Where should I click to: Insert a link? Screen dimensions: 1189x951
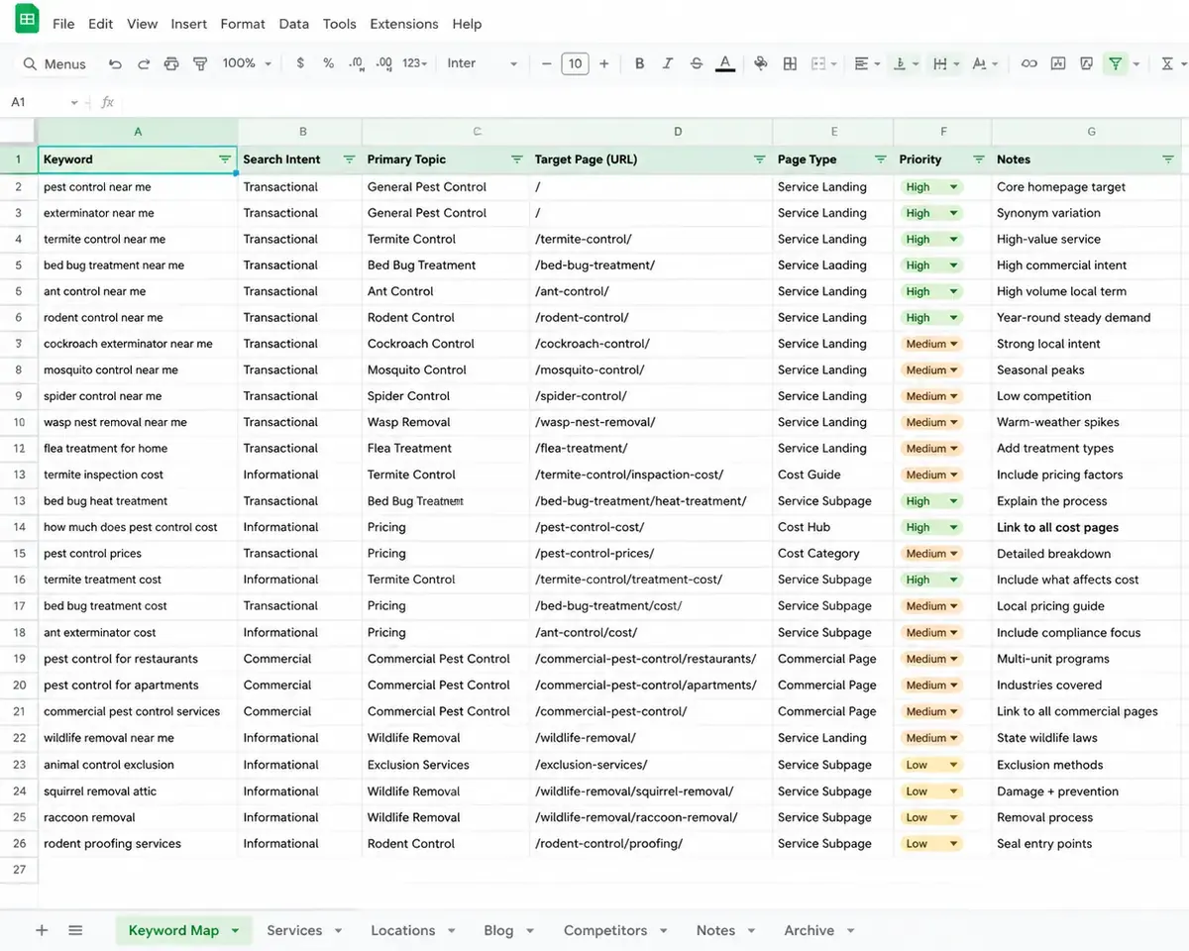click(x=1029, y=63)
